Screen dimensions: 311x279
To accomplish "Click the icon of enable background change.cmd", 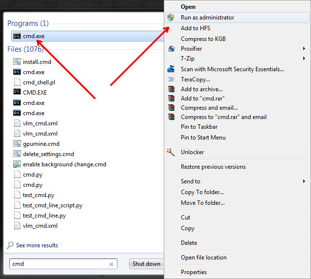I will [17, 164].
